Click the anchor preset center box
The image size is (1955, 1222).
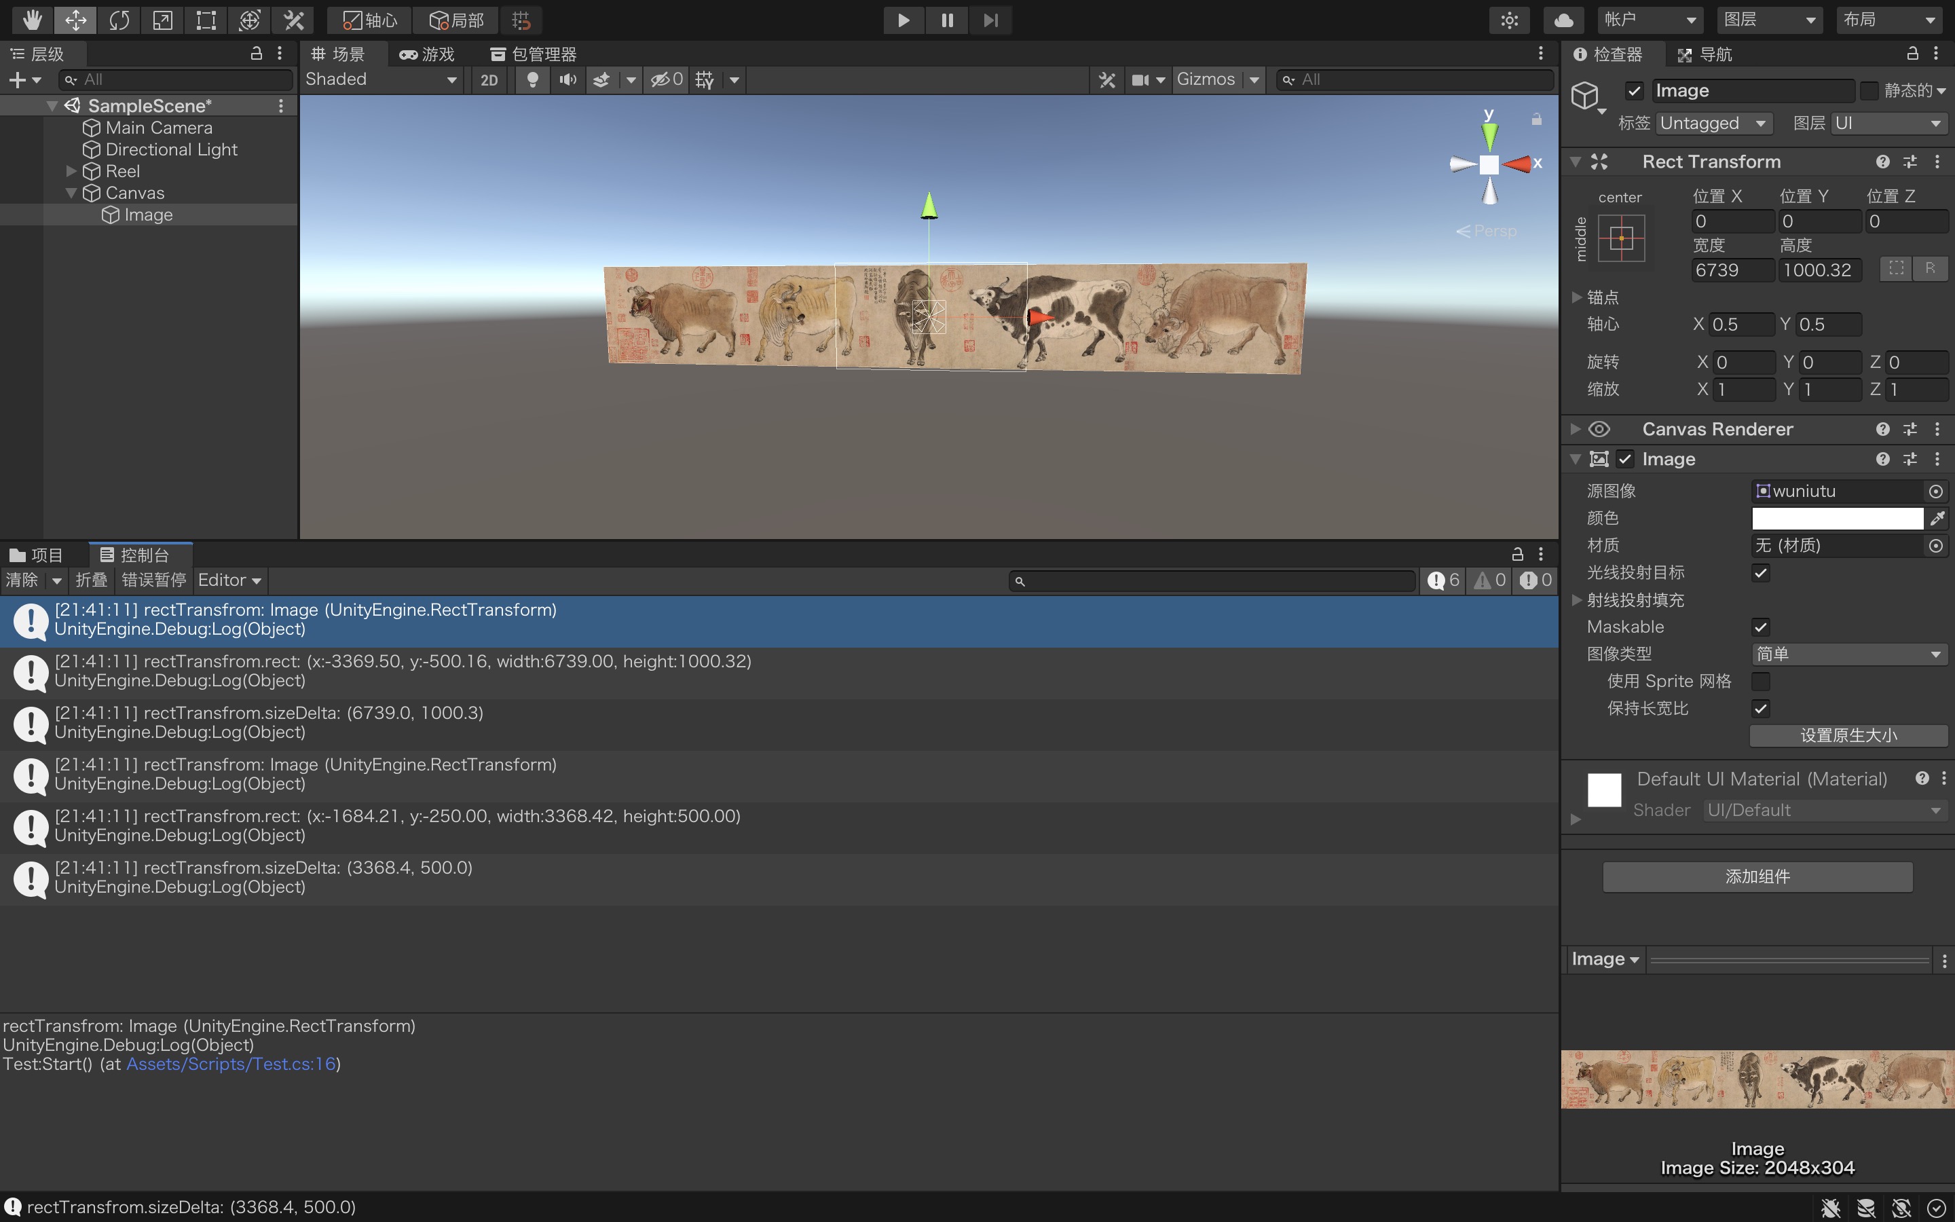pos(1620,238)
